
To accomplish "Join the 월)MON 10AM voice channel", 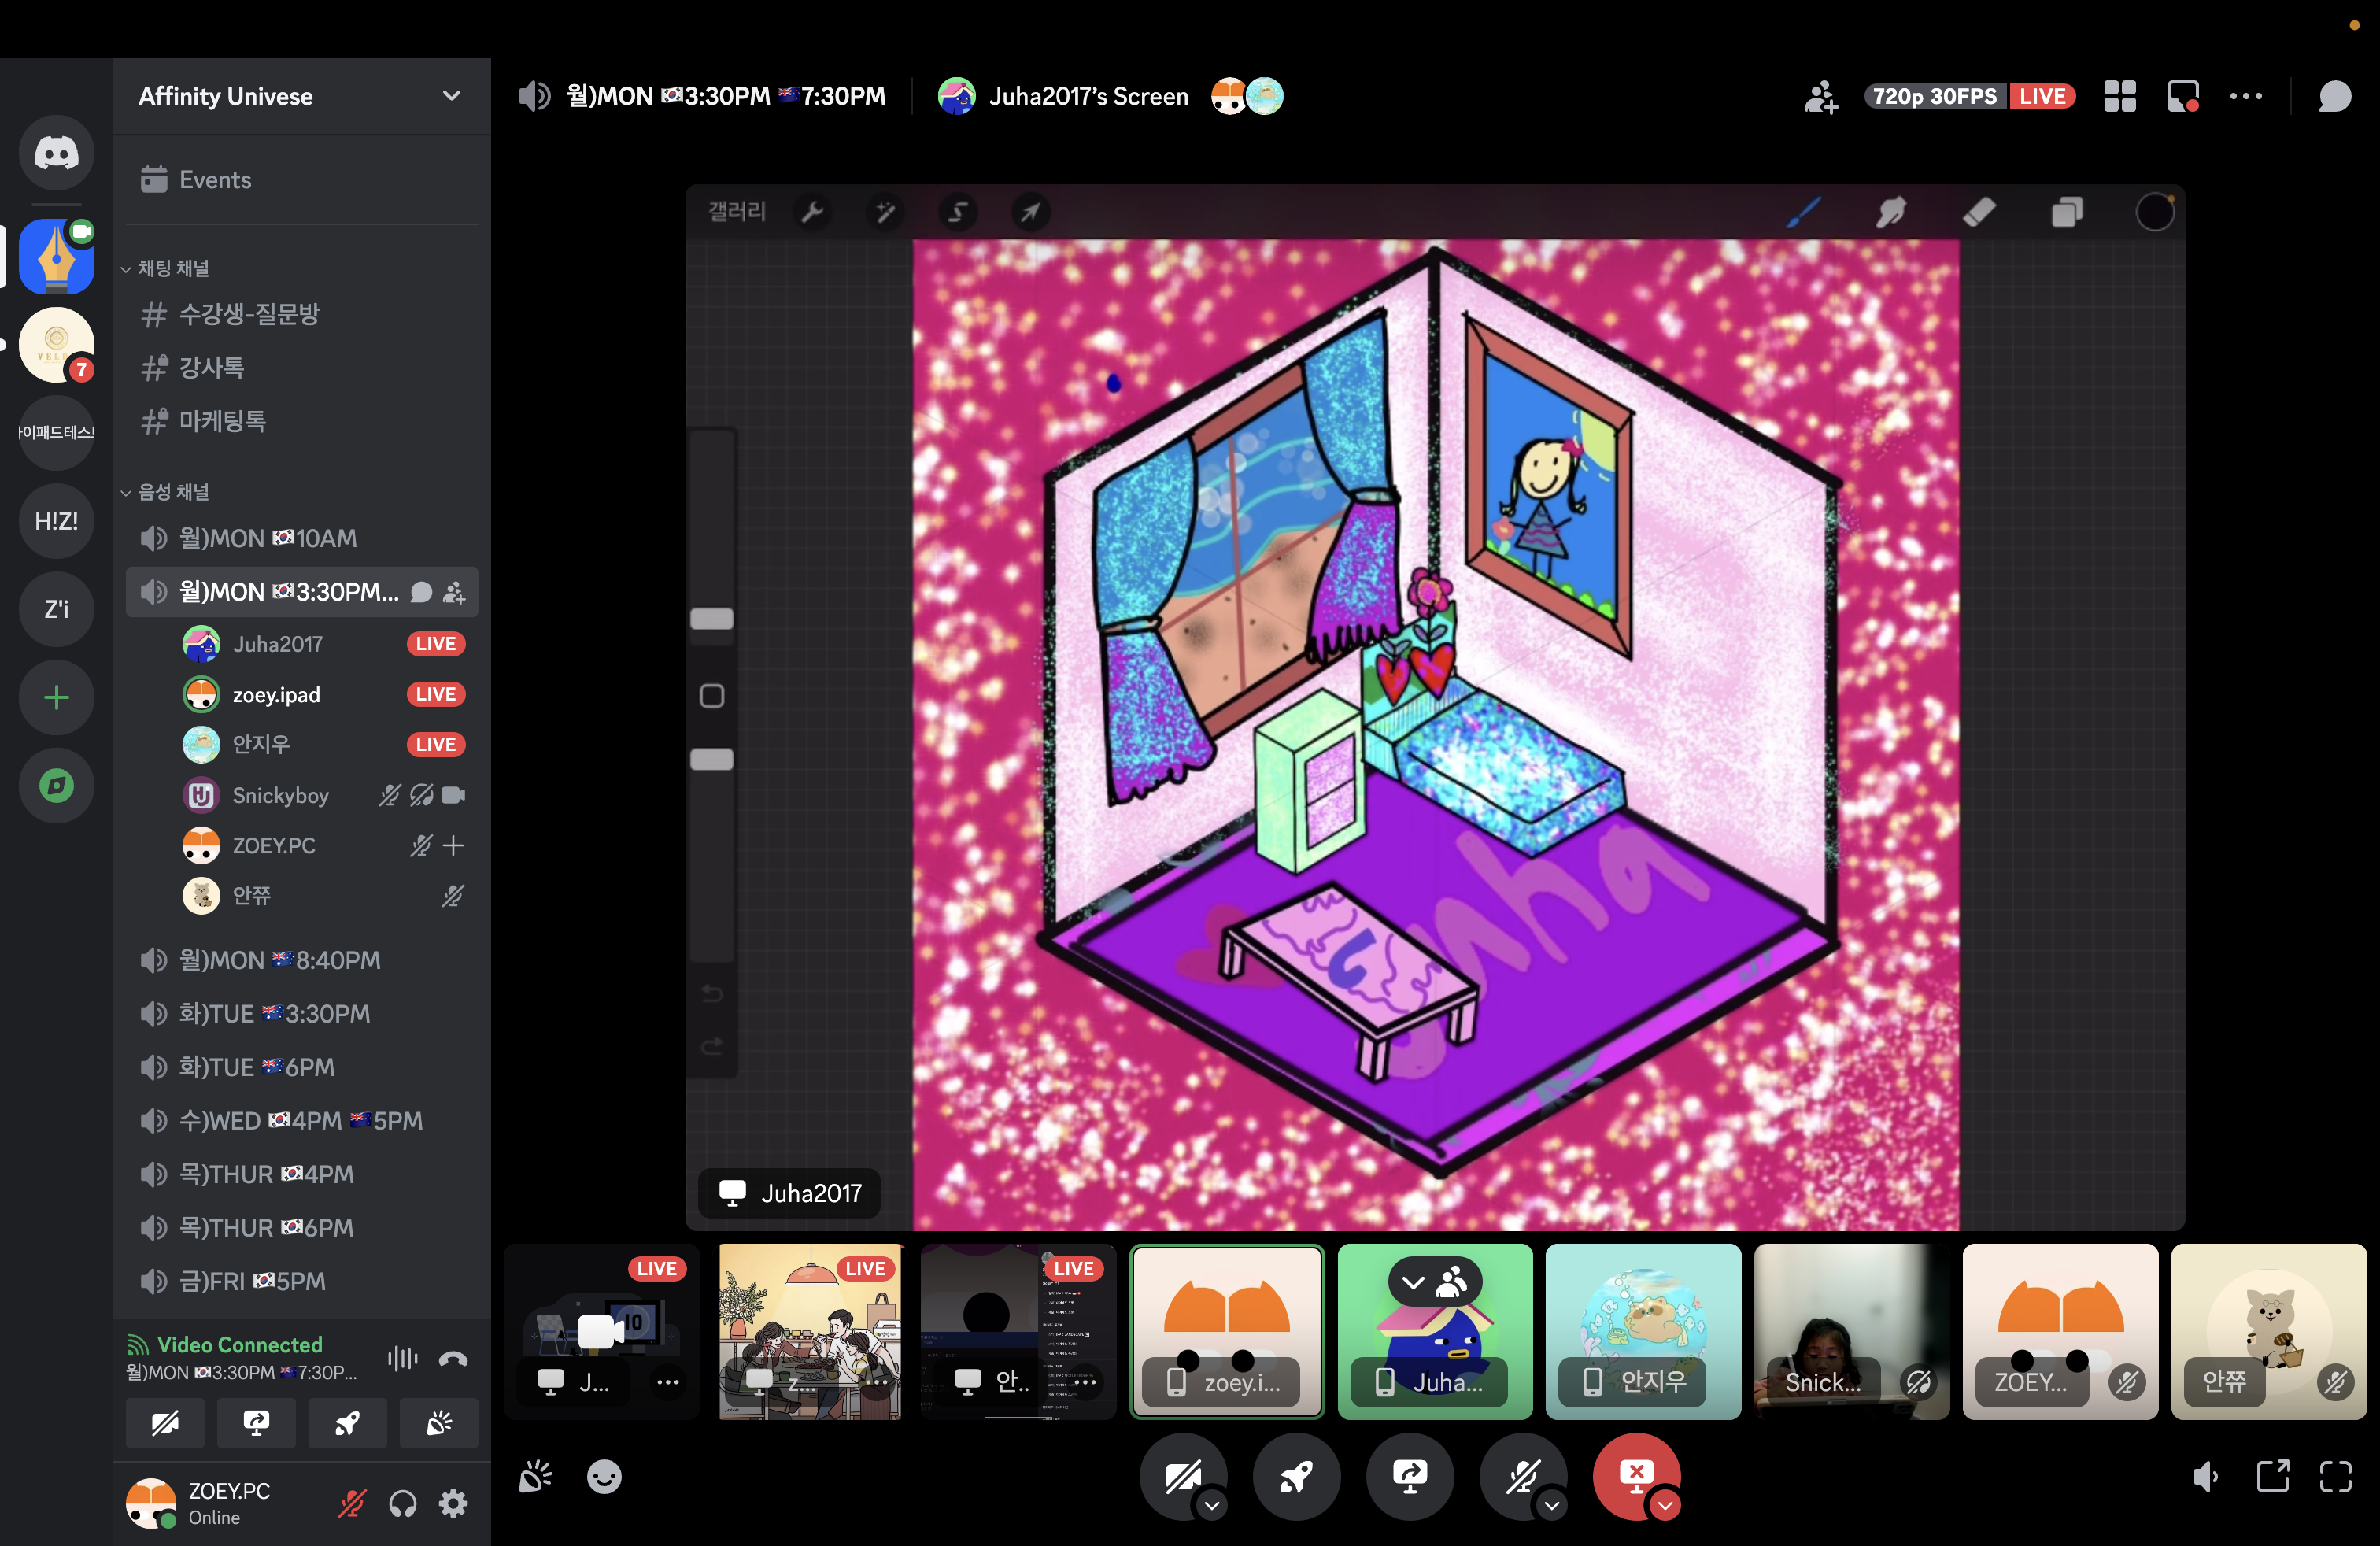I will 302,539.
